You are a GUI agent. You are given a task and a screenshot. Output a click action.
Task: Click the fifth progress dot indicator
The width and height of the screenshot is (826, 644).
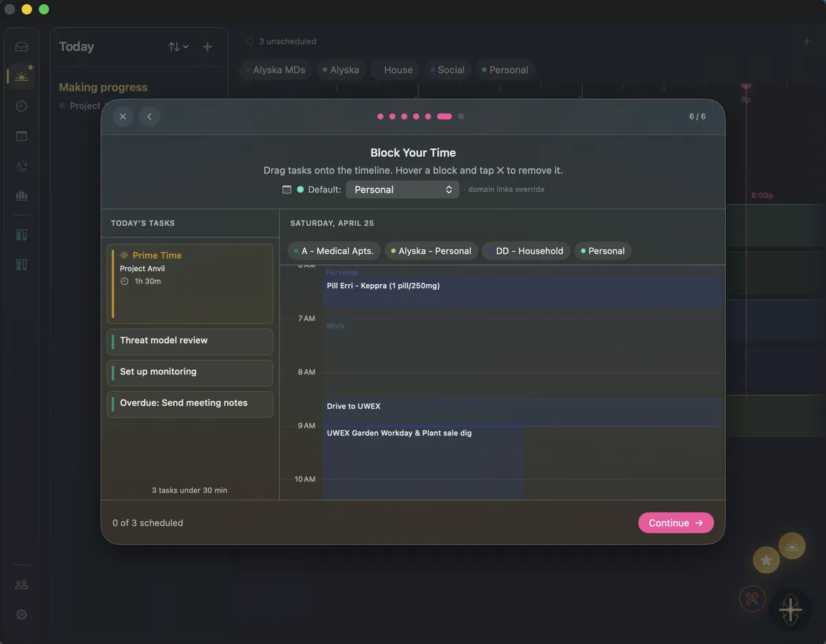tap(427, 116)
